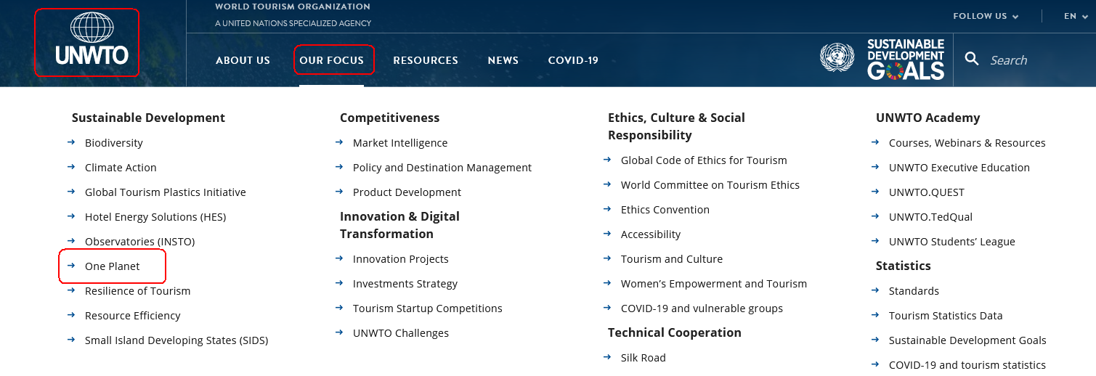Open Women's Empowerment and Tourism
Screen dimensions: 1096x376
click(x=714, y=284)
